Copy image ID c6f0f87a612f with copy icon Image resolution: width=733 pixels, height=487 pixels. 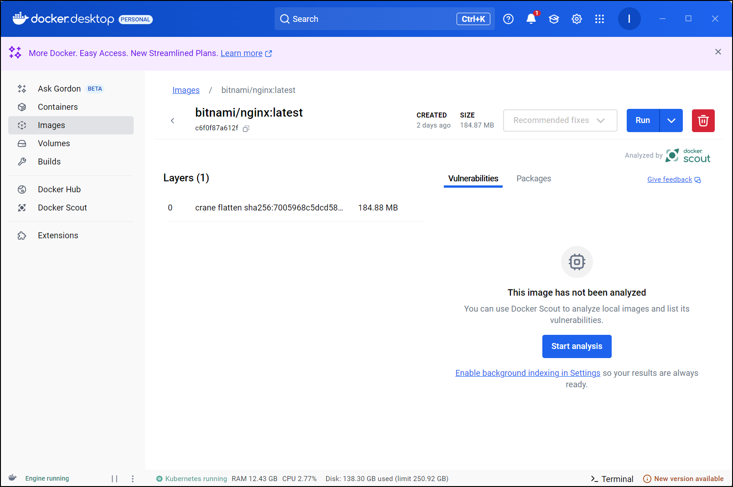tap(246, 128)
